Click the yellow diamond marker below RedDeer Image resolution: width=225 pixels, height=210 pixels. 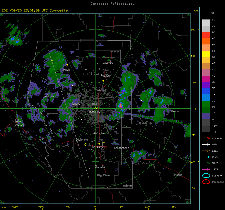pos(103,81)
